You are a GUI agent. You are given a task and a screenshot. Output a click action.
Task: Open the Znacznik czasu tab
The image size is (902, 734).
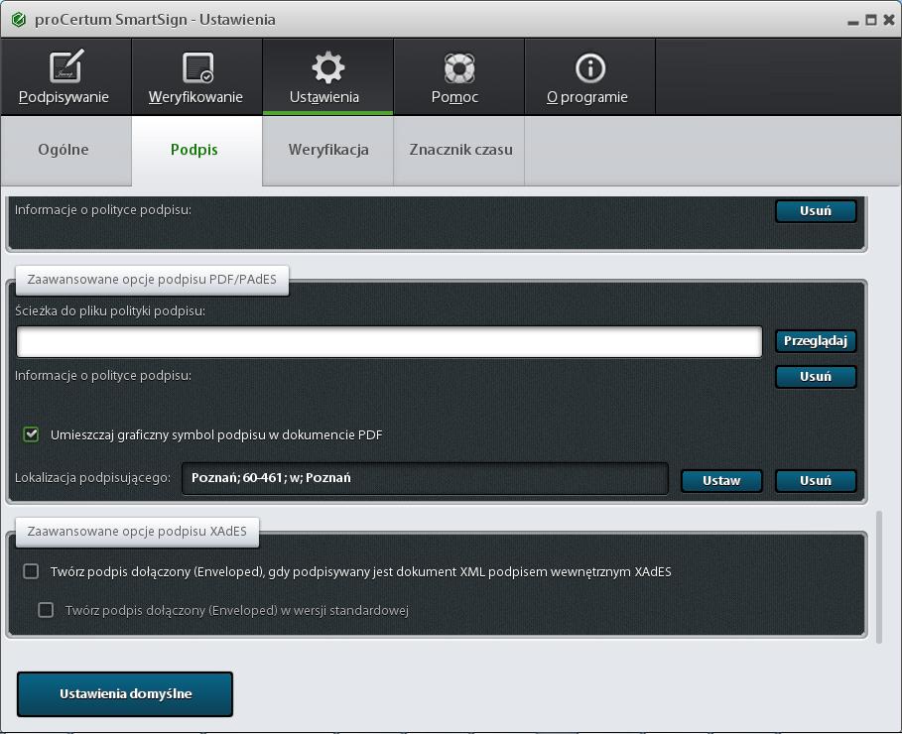tap(460, 150)
